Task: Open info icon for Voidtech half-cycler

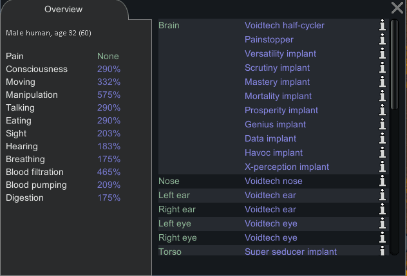Action: click(383, 26)
